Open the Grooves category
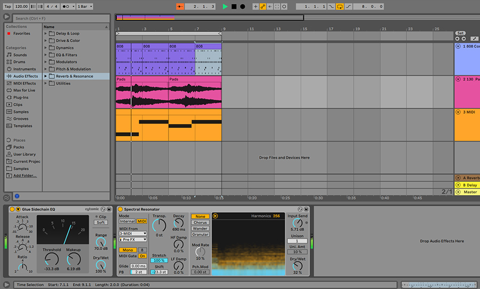 click(x=20, y=119)
